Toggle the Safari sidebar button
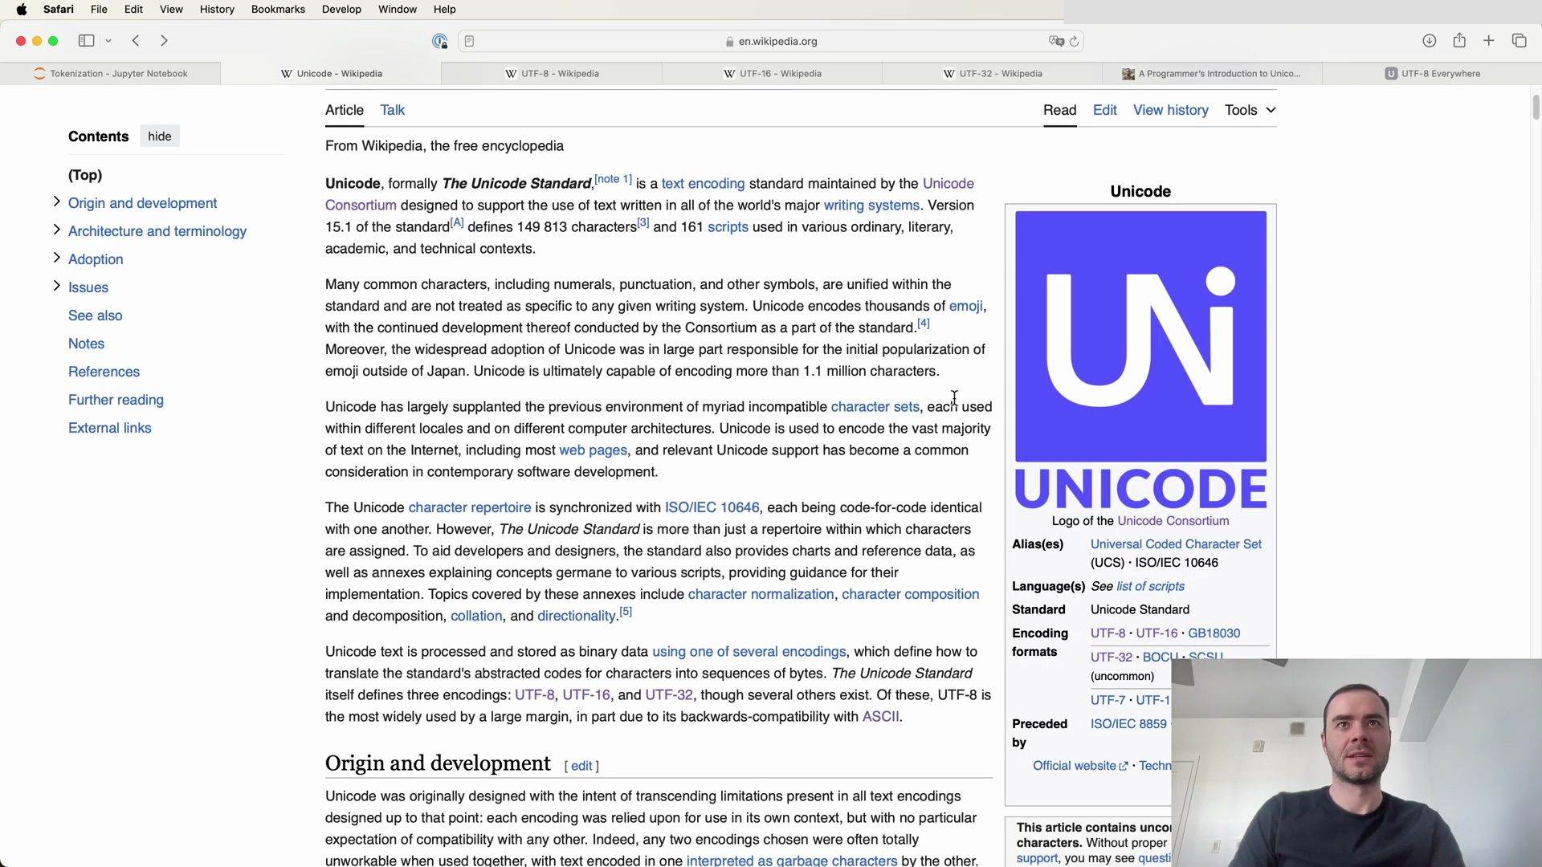 pos(86,41)
